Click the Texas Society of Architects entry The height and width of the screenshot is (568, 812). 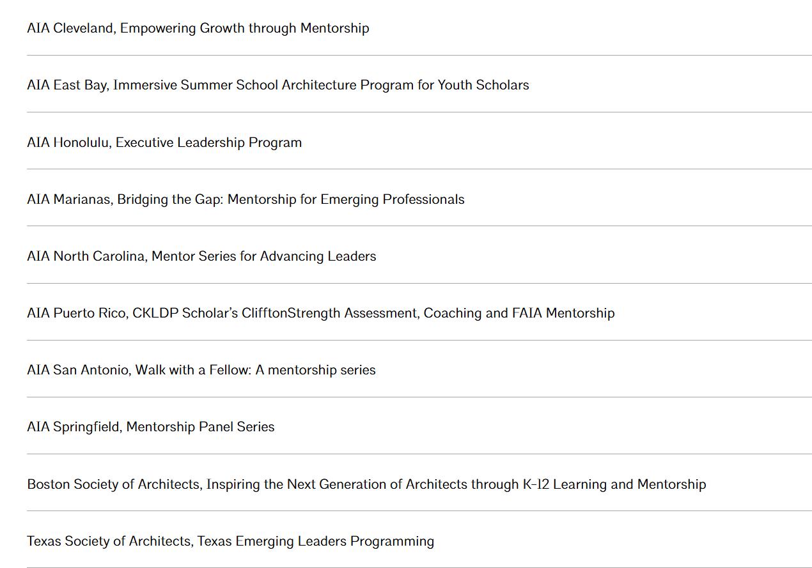click(230, 541)
